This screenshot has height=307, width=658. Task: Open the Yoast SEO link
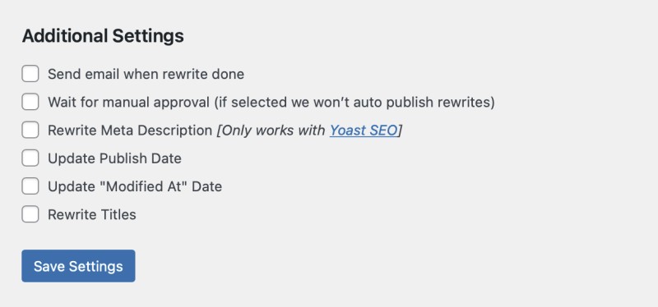[363, 131]
